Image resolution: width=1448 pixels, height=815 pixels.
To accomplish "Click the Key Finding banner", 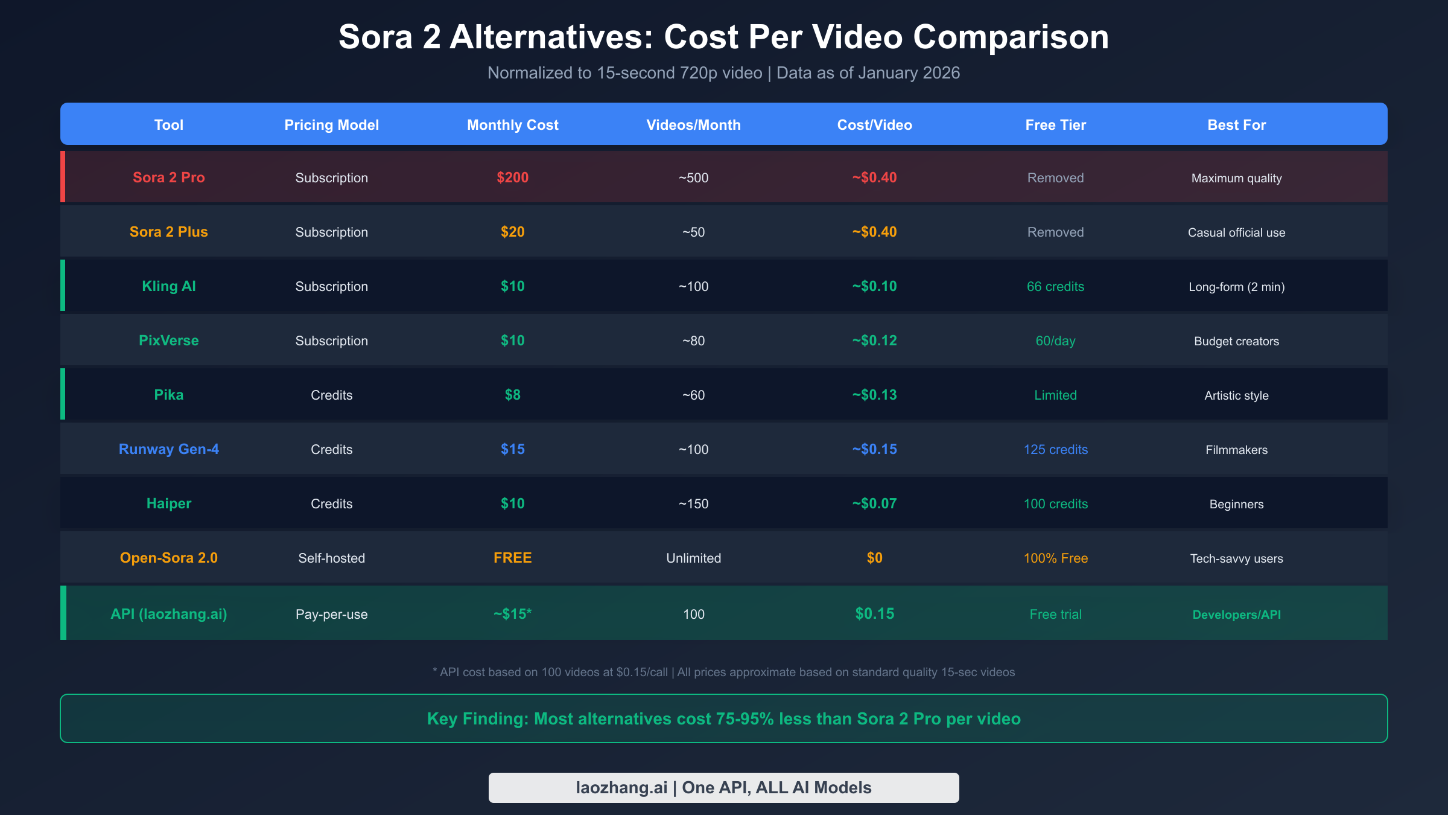I will coord(723,718).
